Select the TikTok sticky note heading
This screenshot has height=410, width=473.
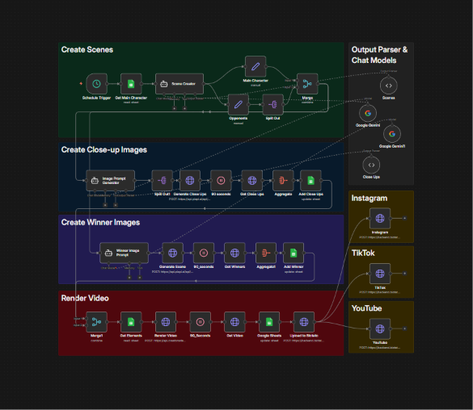tap(363, 253)
